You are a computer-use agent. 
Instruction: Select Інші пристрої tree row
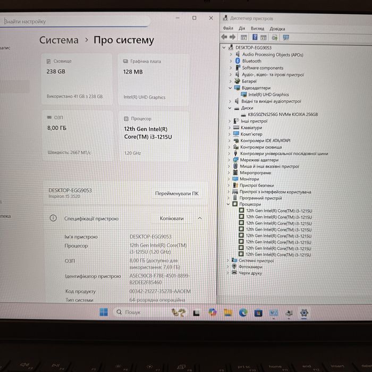(254, 121)
